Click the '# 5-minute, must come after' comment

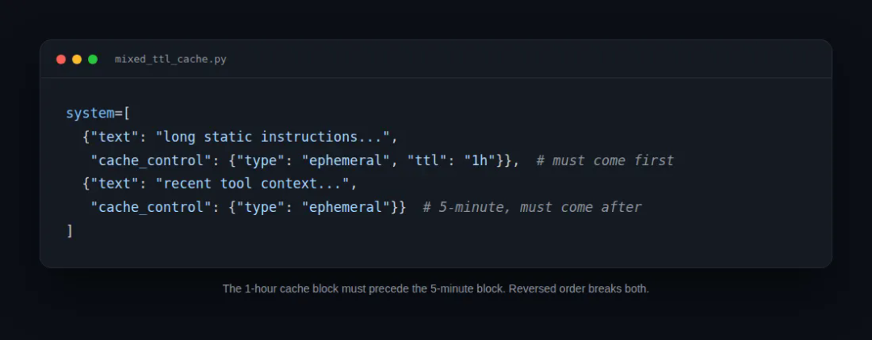[x=532, y=207]
